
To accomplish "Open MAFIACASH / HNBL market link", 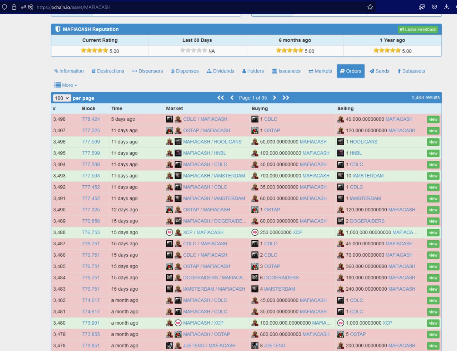I will coord(205,153).
